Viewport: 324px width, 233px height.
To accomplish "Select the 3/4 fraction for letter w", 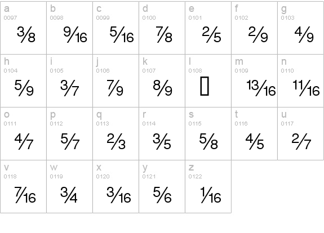I will pos(69,194).
